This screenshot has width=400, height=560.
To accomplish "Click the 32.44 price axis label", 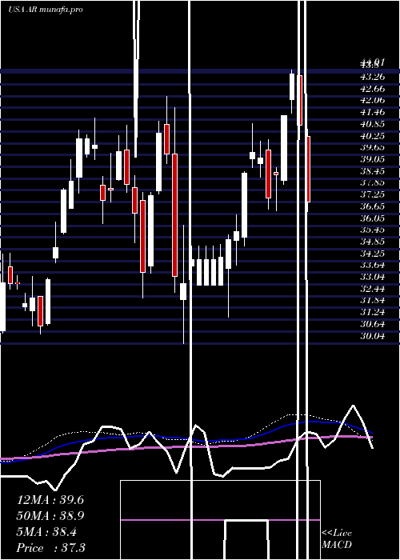I will (372, 289).
